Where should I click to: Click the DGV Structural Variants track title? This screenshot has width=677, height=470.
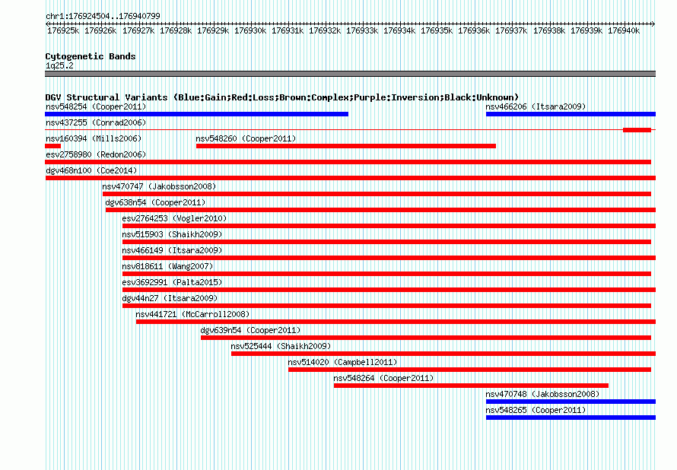point(282,97)
